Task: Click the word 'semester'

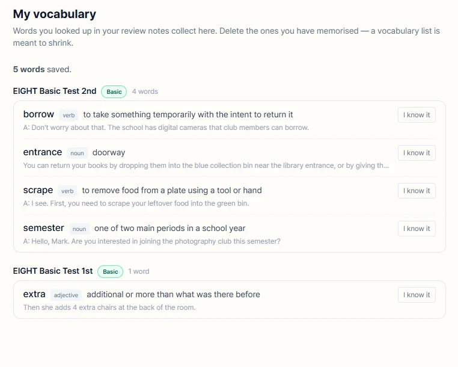Action: tap(43, 228)
